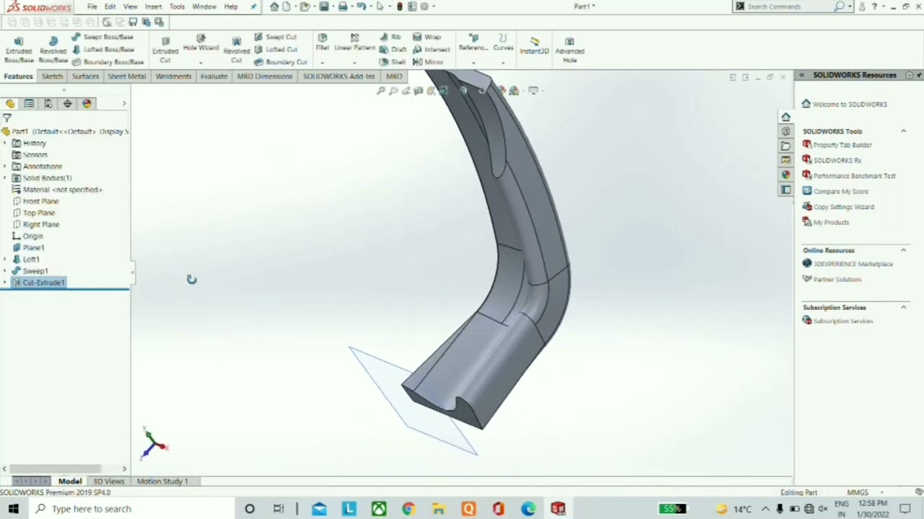Select the Intersect tool
Screen dimensions: 924x519
click(431, 49)
